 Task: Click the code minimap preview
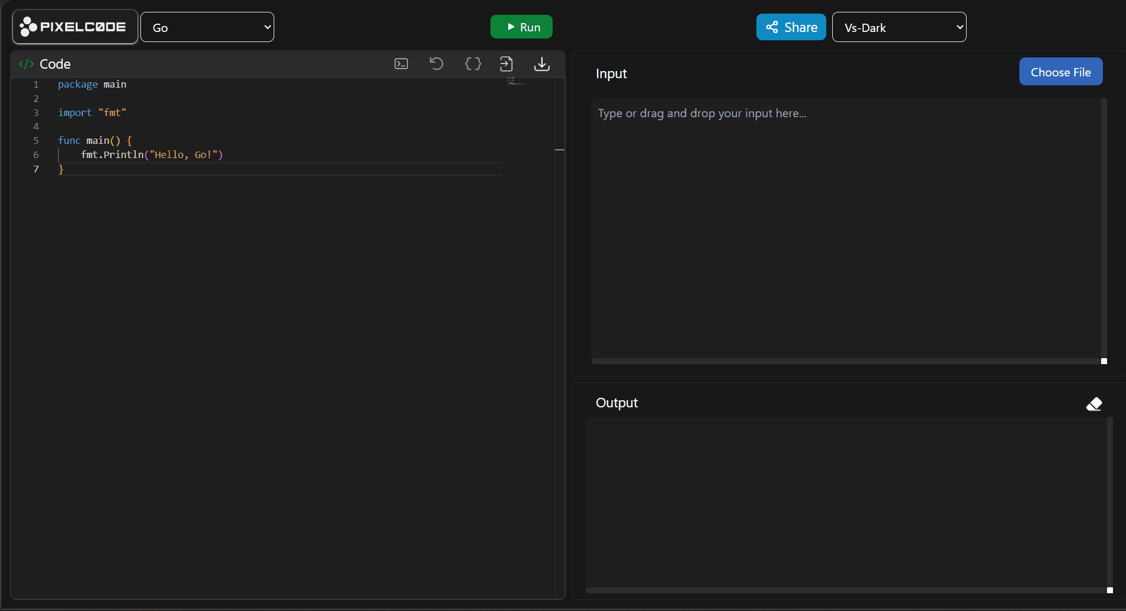pos(515,82)
